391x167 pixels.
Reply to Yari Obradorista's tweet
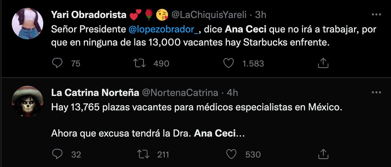(58, 63)
